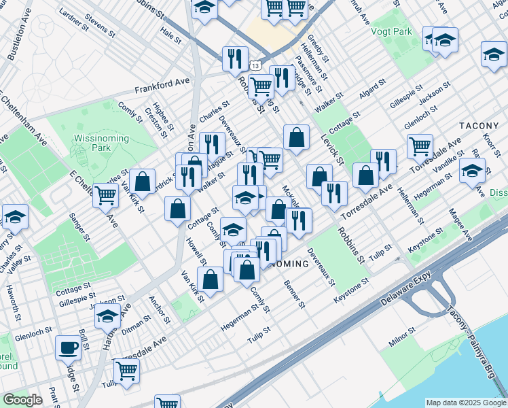Click the Anchor St label
Image resolution: width=508 pixels, height=408 pixels.
160,310
